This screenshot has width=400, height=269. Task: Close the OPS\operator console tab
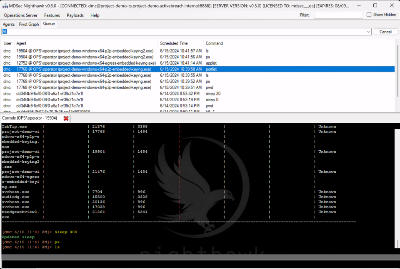(66, 118)
